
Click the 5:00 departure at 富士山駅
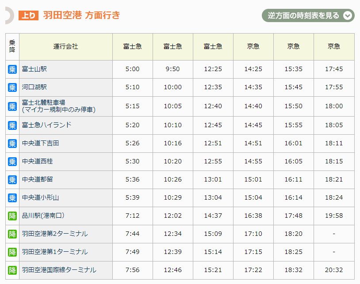[133, 69]
